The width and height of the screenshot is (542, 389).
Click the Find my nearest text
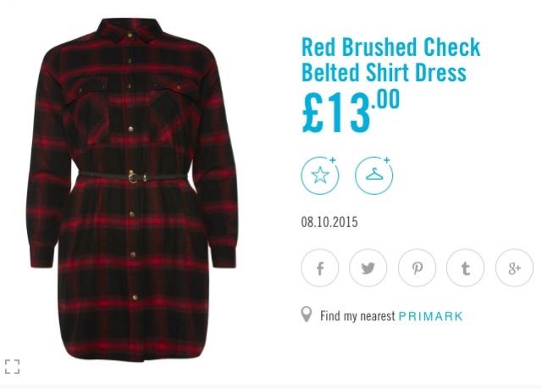click(357, 316)
